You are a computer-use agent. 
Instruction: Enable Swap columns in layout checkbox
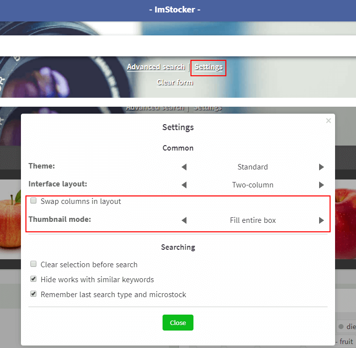click(x=33, y=200)
